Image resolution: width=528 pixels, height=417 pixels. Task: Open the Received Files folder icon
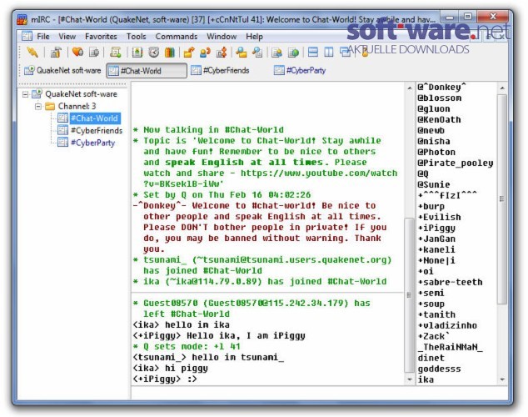[x=242, y=53]
